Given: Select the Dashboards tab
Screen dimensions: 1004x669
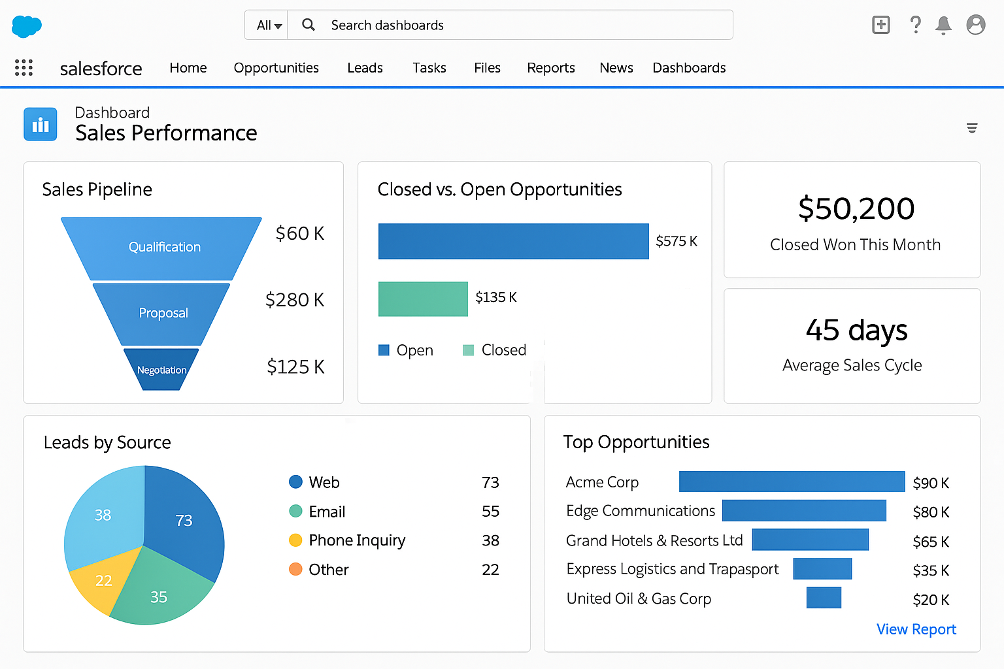Looking at the screenshot, I should (689, 68).
